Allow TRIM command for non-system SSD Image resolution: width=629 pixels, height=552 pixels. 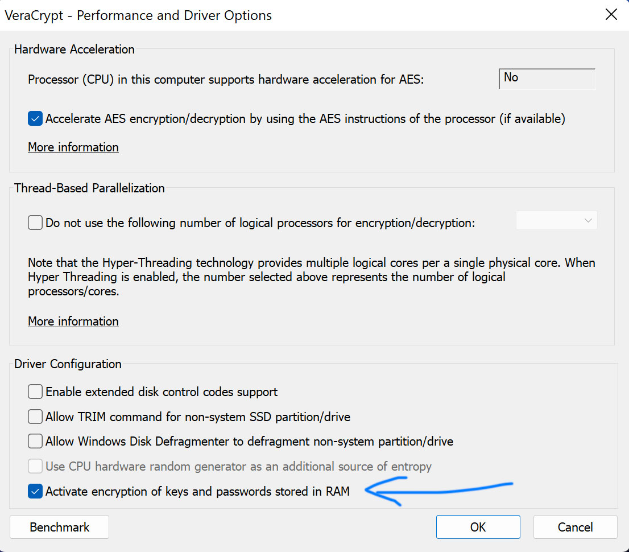click(x=35, y=417)
